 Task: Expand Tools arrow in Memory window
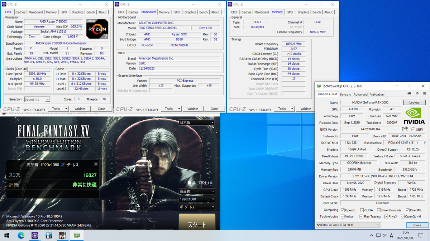(x=292, y=109)
